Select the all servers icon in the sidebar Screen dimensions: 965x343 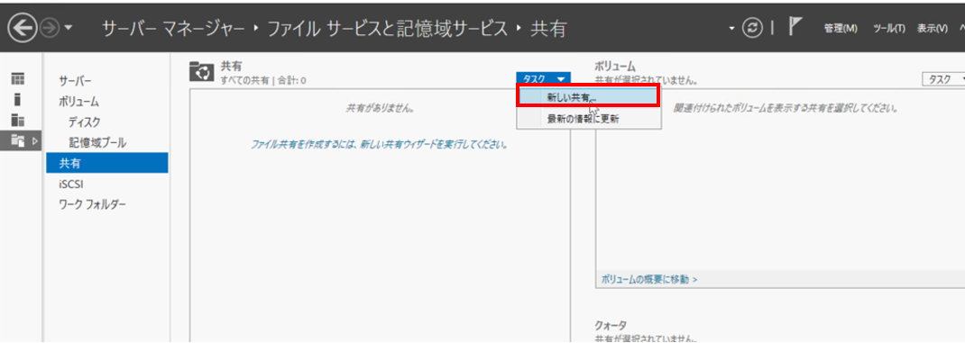pyautogui.click(x=18, y=120)
